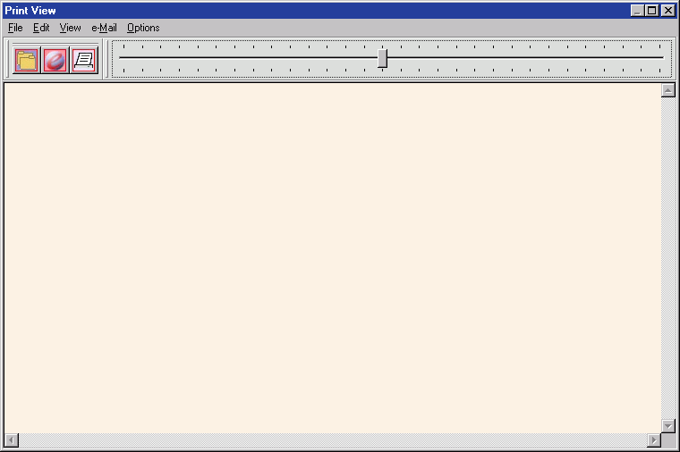Click the red e-mail globe icon
This screenshot has width=680, height=452.
tap(55, 60)
